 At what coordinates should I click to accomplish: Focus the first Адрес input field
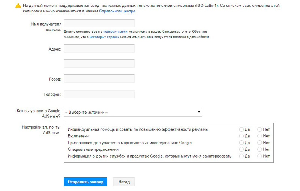pyautogui.click(x=99, y=49)
